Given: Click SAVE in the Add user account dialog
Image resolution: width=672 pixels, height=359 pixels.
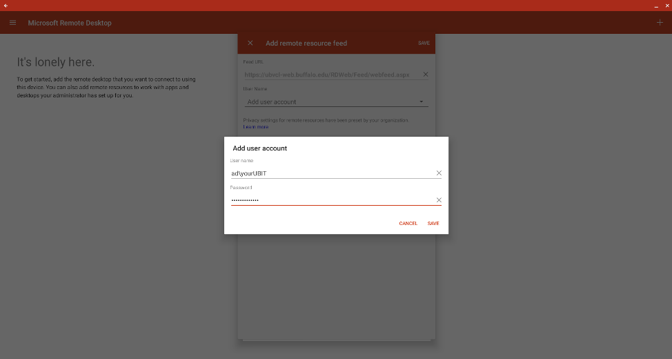Looking at the screenshot, I should 433,224.
